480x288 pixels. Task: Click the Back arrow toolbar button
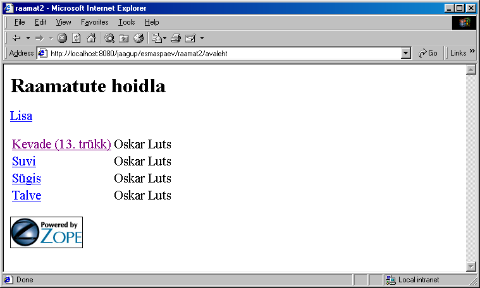(16, 38)
